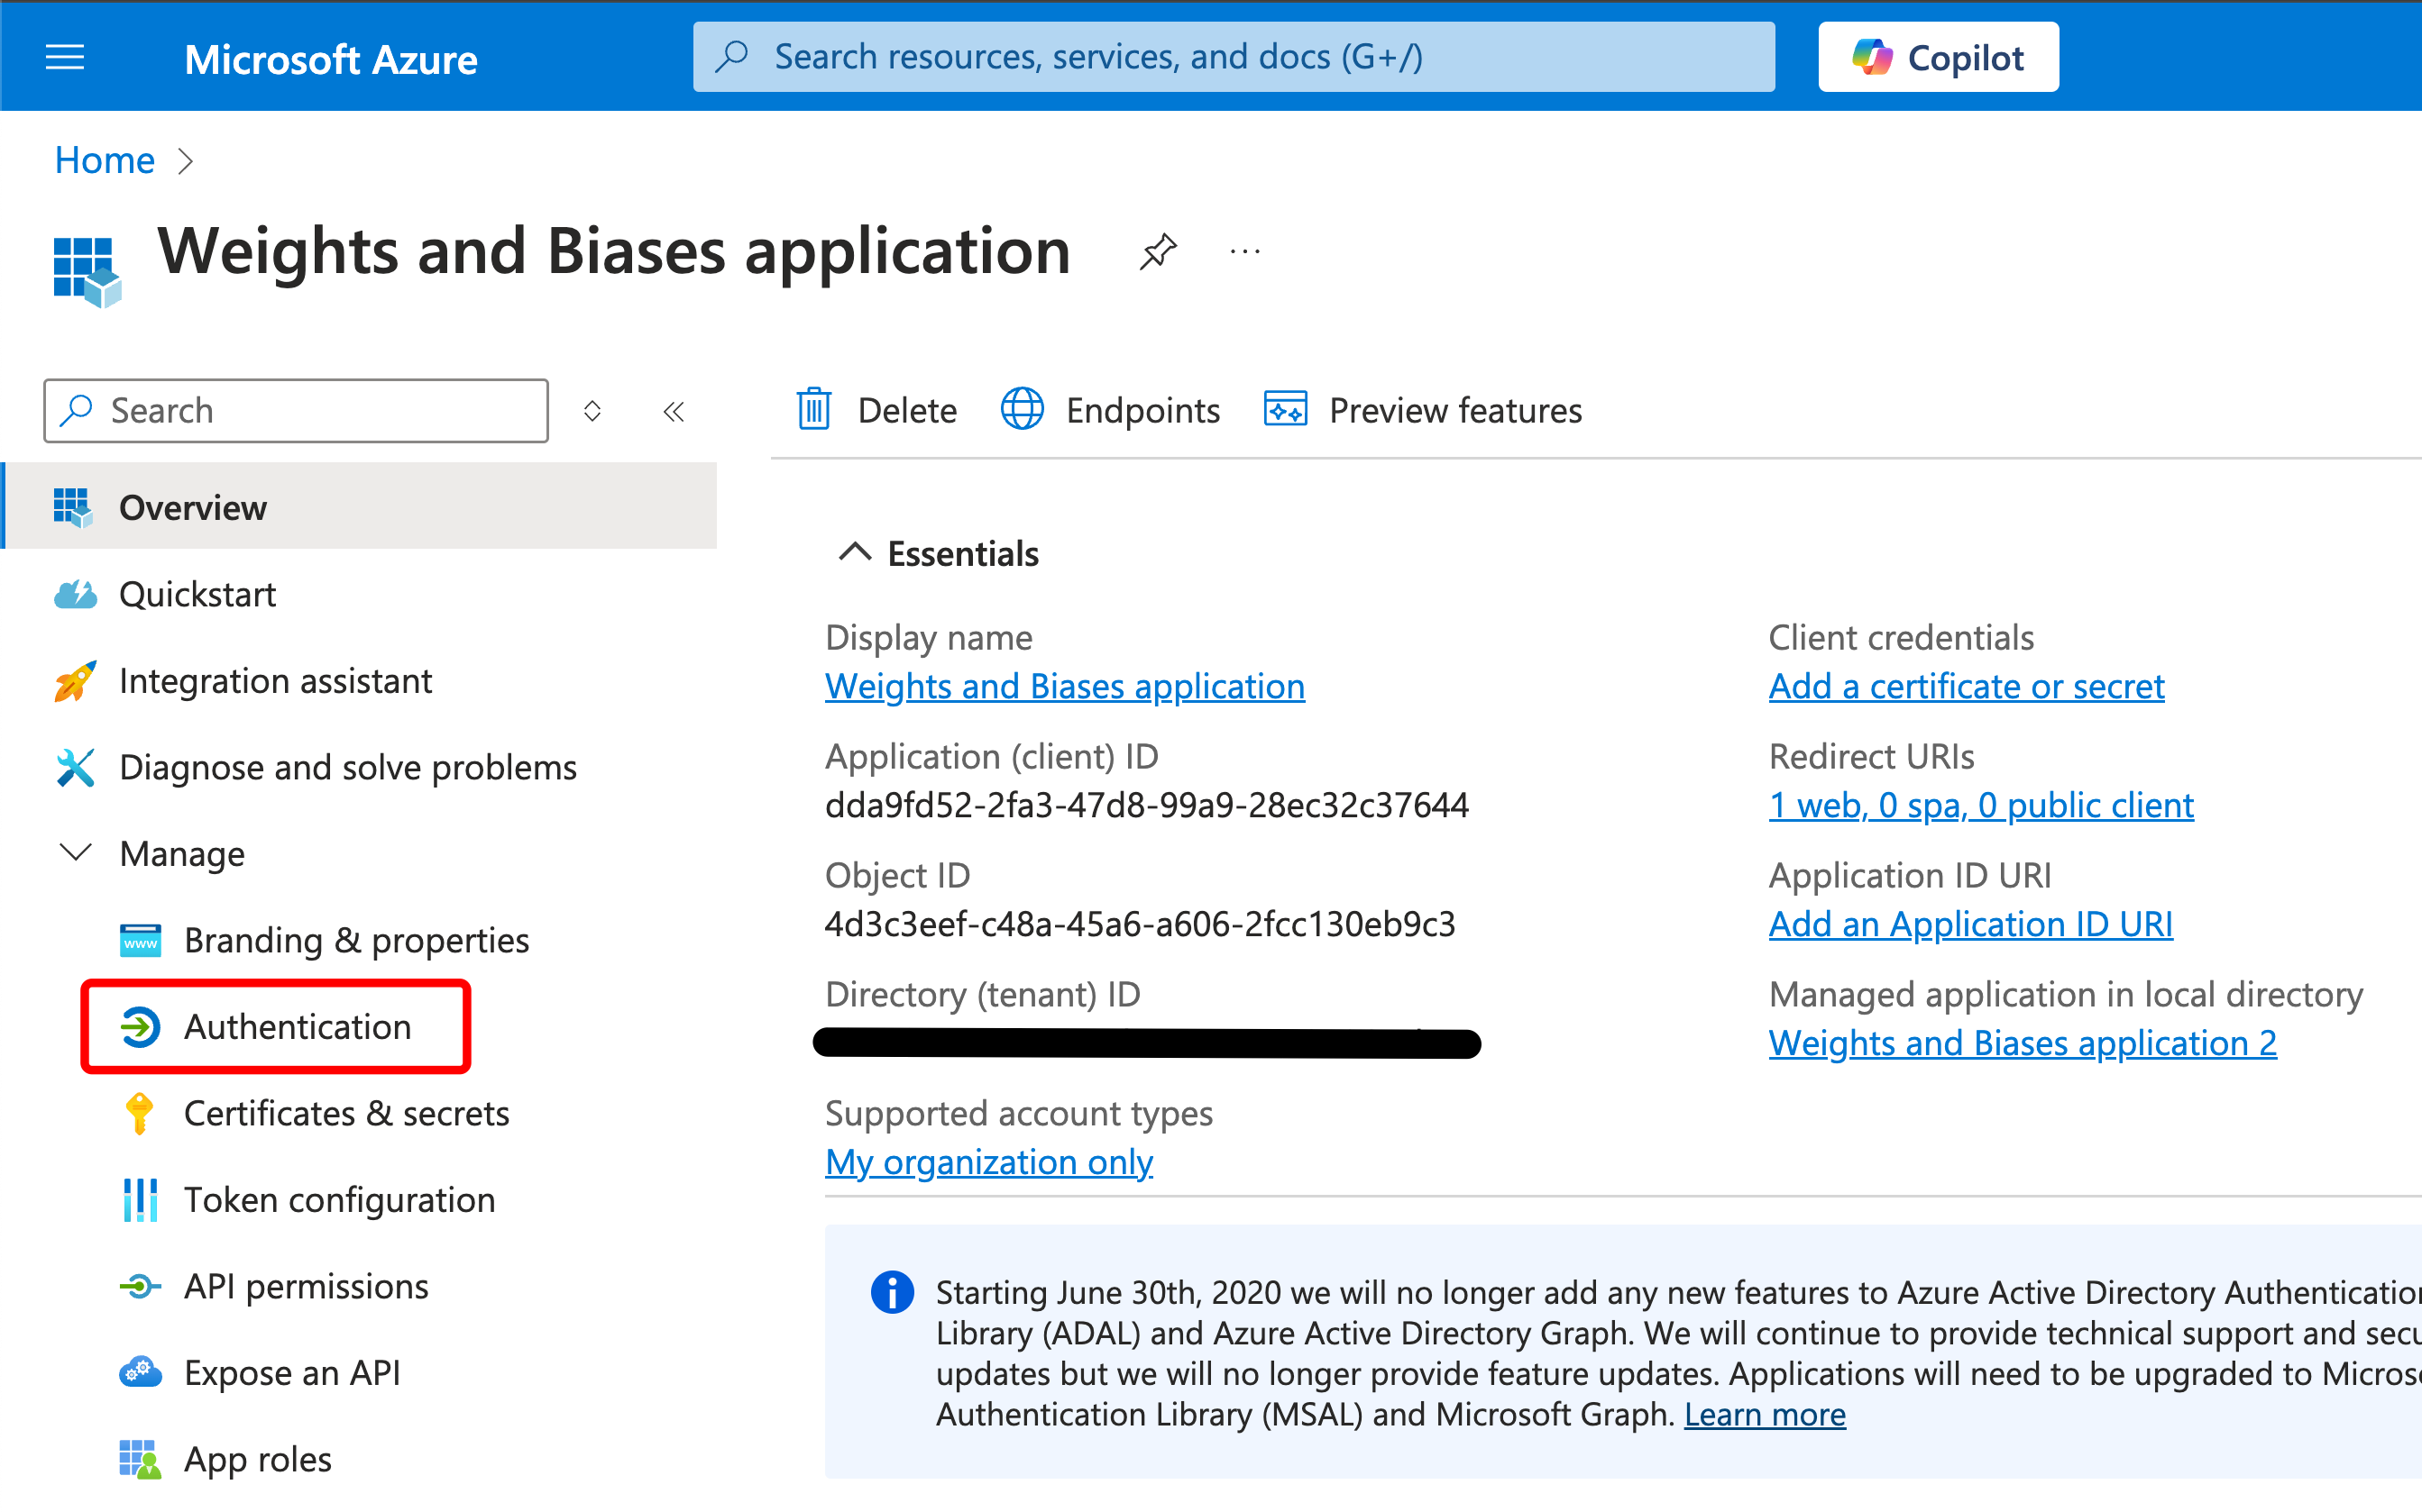The width and height of the screenshot is (2422, 1512).
Task: Select Token configuration in sidebar
Action: 339,1199
